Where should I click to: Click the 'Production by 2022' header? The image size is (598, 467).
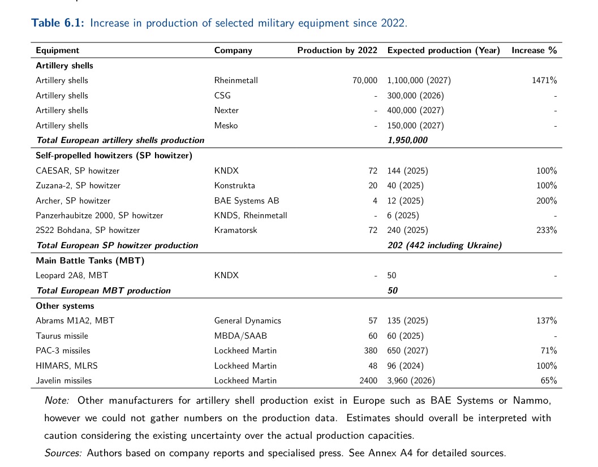(337, 50)
